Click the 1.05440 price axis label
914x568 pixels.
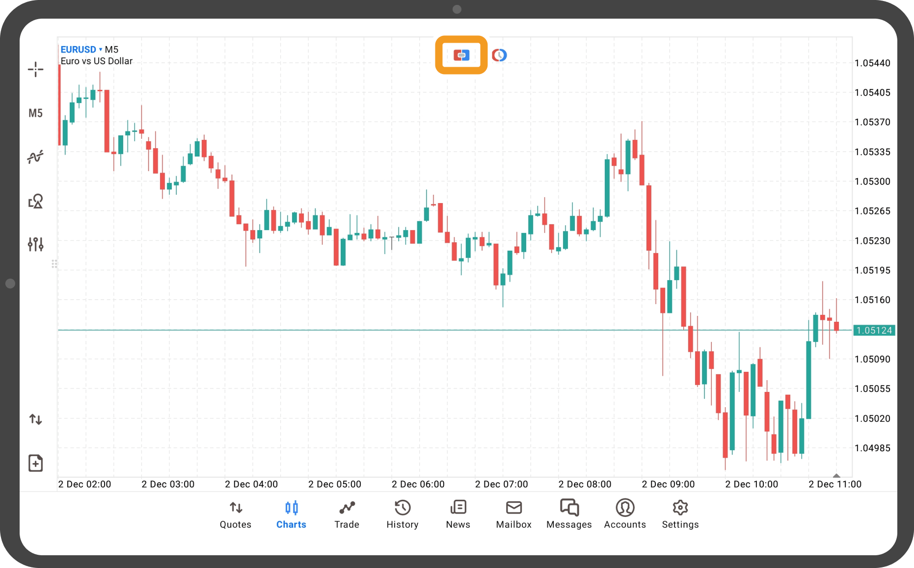(x=872, y=63)
